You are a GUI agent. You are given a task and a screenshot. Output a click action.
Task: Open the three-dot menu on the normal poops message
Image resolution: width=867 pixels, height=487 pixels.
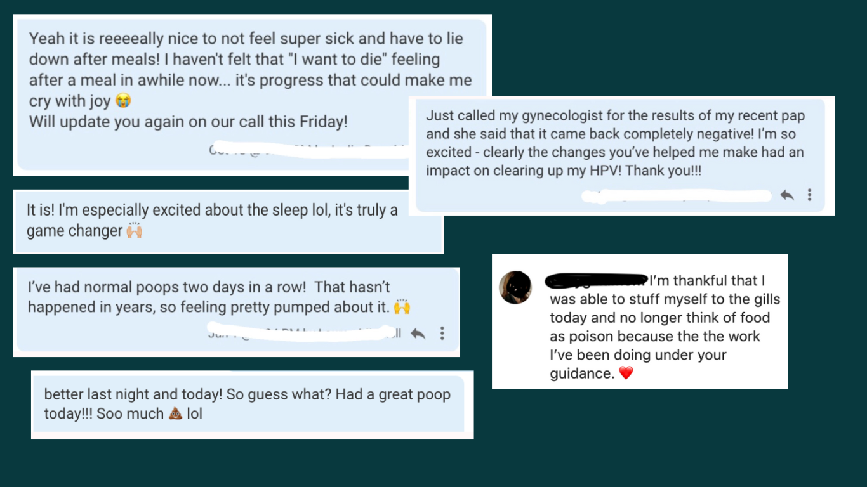tap(442, 333)
